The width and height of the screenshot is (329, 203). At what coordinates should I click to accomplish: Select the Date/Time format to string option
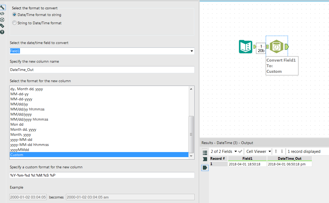(x=14, y=15)
